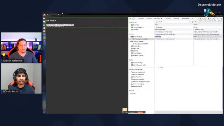The width and height of the screenshot is (224, 126).
Task: Click the last GO TO APP button
Action: (x=69, y=25)
